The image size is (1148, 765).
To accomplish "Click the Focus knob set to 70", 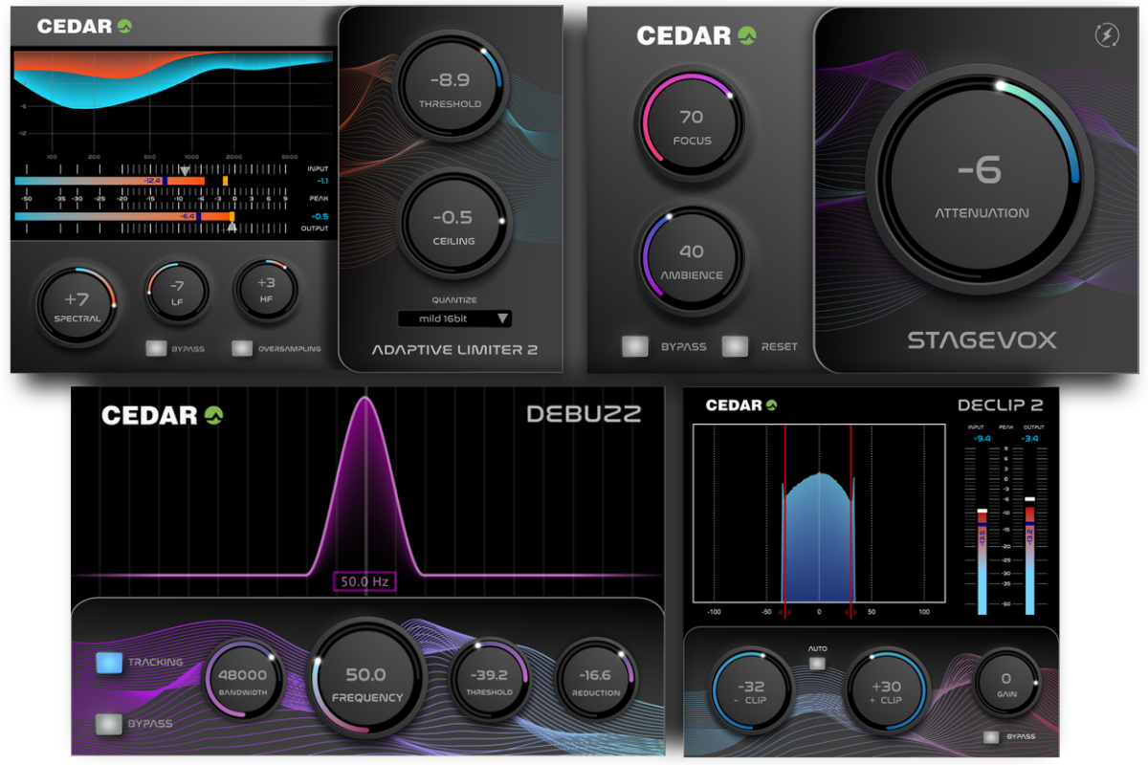I will 692,125.
